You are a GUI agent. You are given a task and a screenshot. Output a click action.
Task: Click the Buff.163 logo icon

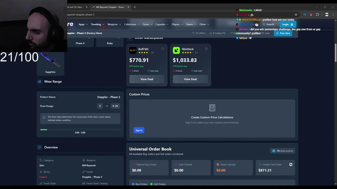pos(133,50)
